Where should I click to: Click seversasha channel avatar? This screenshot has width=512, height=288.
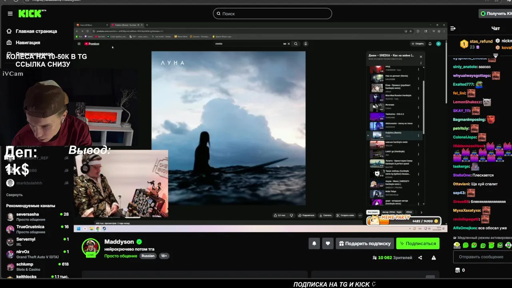[10, 217]
